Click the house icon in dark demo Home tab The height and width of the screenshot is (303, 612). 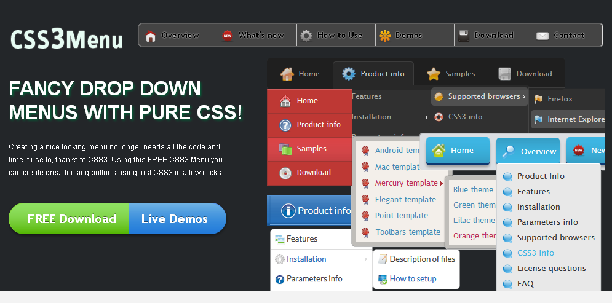(x=287, y=74)
